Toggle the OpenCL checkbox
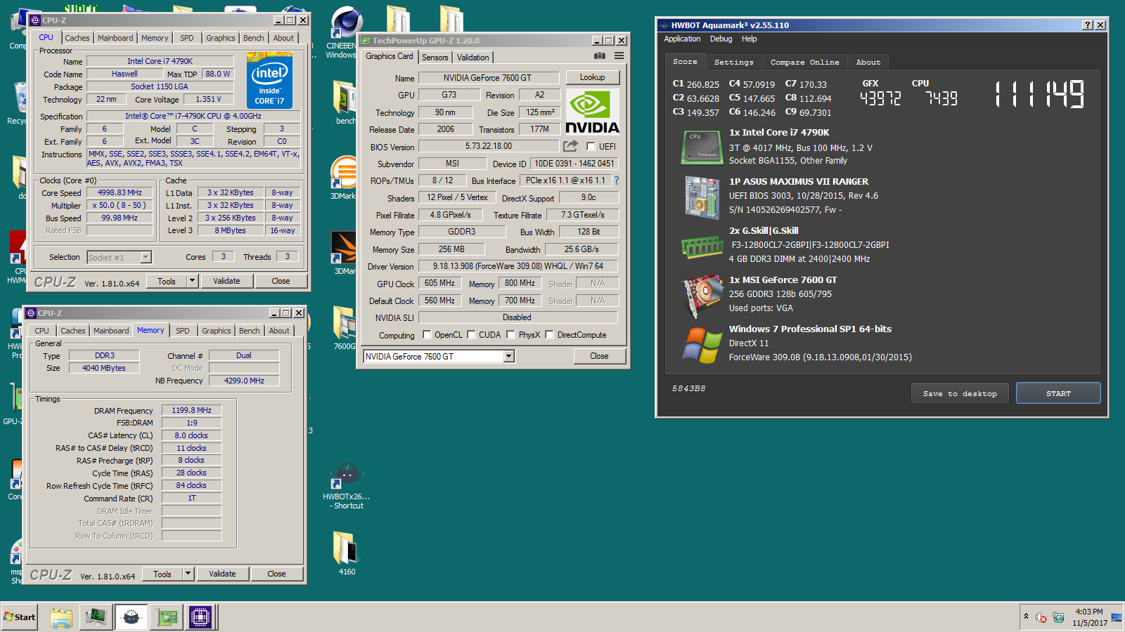Screen dimensions: 1125x632 coord(427,335)
